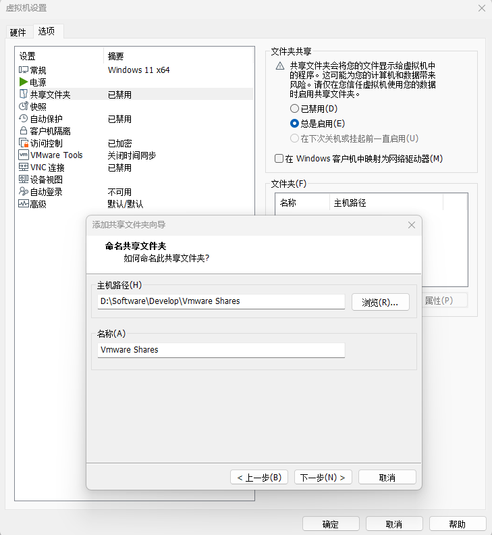The image size is (492, 535).
Task: Select 在下次关机或挂起前一直启用(U) option
Action: tap(294, 138)
